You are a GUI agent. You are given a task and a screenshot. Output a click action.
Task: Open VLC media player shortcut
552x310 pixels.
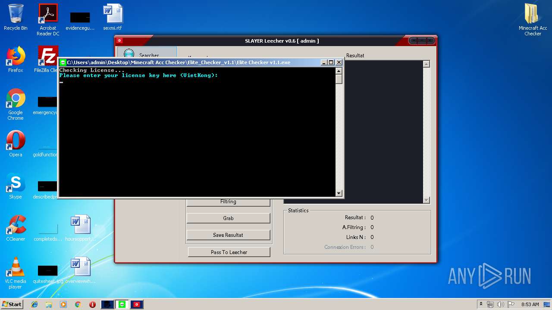click(16, 273)
